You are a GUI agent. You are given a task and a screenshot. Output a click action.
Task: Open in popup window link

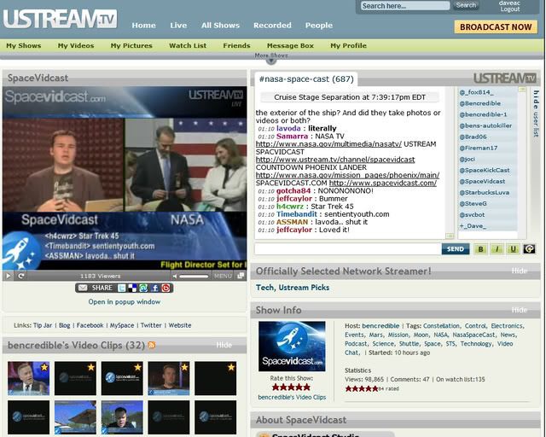pos(125,302)
